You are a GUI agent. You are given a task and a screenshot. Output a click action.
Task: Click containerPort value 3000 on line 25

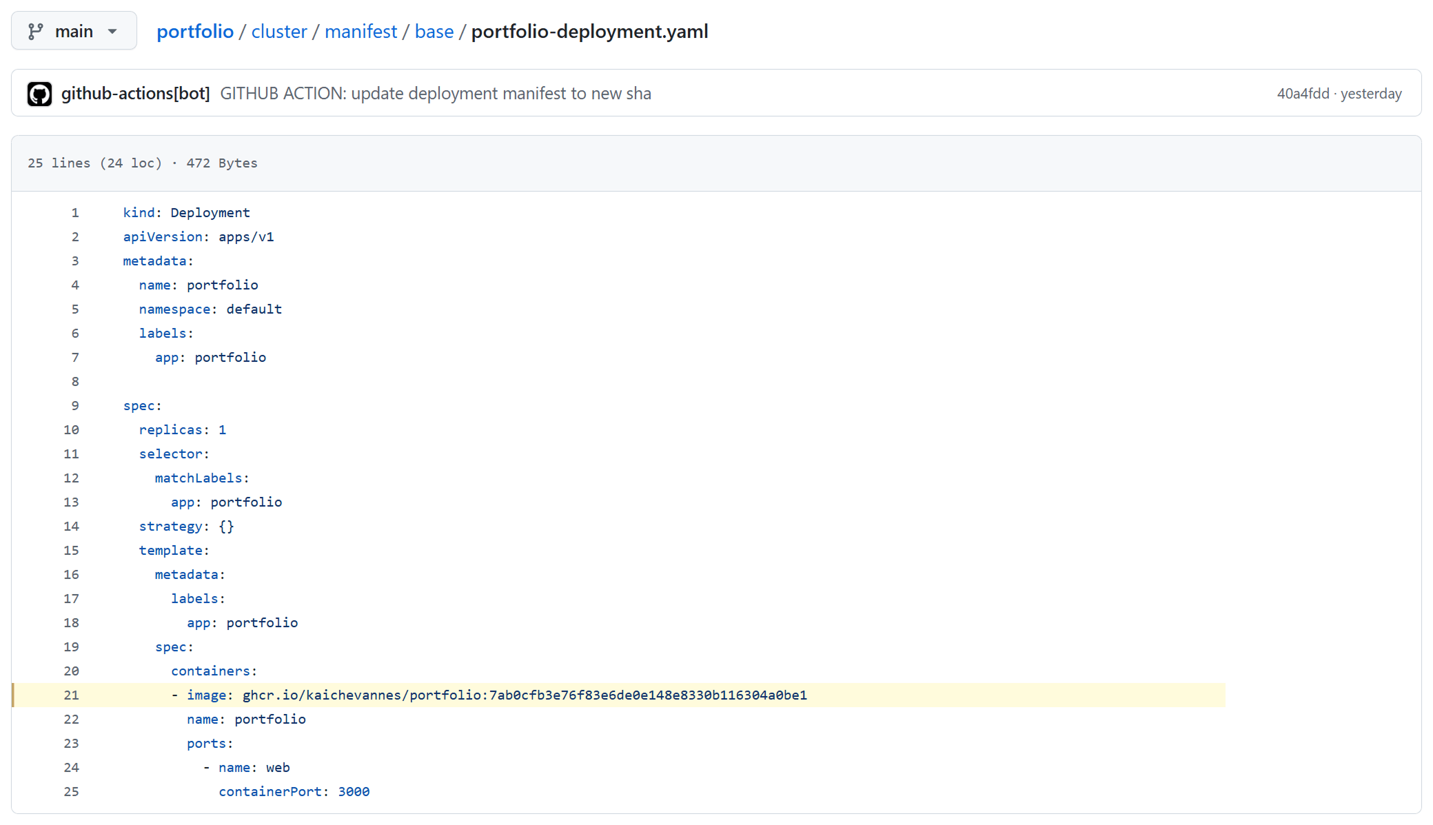tap(354, 791)
